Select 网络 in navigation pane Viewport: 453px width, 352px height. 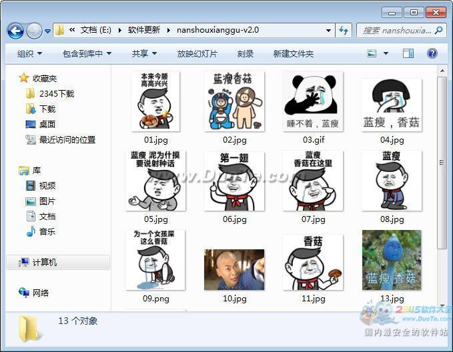(33, 293)
